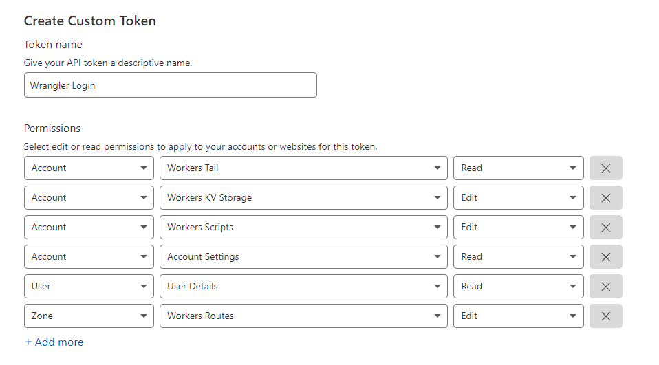Remove the Workers Scripts permission row
The image size is (659, 365).
[x=605, y=228]
